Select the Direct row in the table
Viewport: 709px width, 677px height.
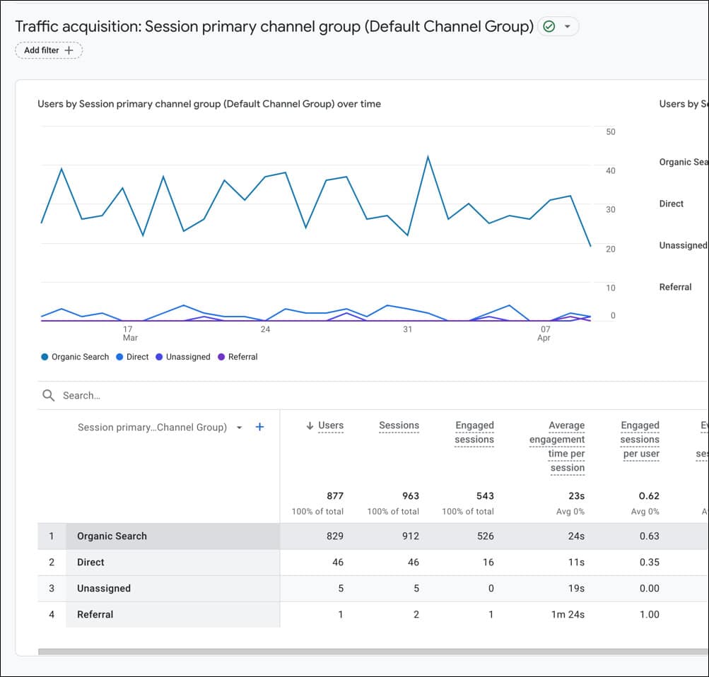point(90,563)
